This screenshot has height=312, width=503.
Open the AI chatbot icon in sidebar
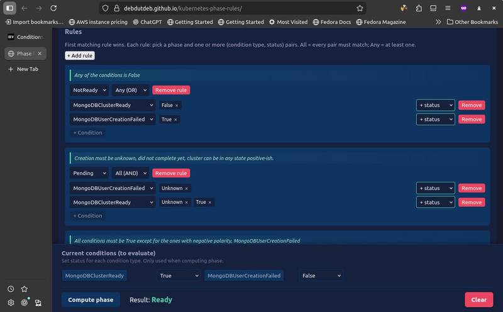coord(25,303)
